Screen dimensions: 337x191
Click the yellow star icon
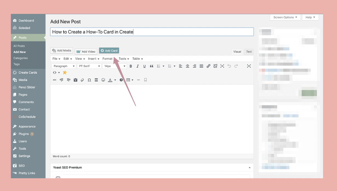pos(65,73)
